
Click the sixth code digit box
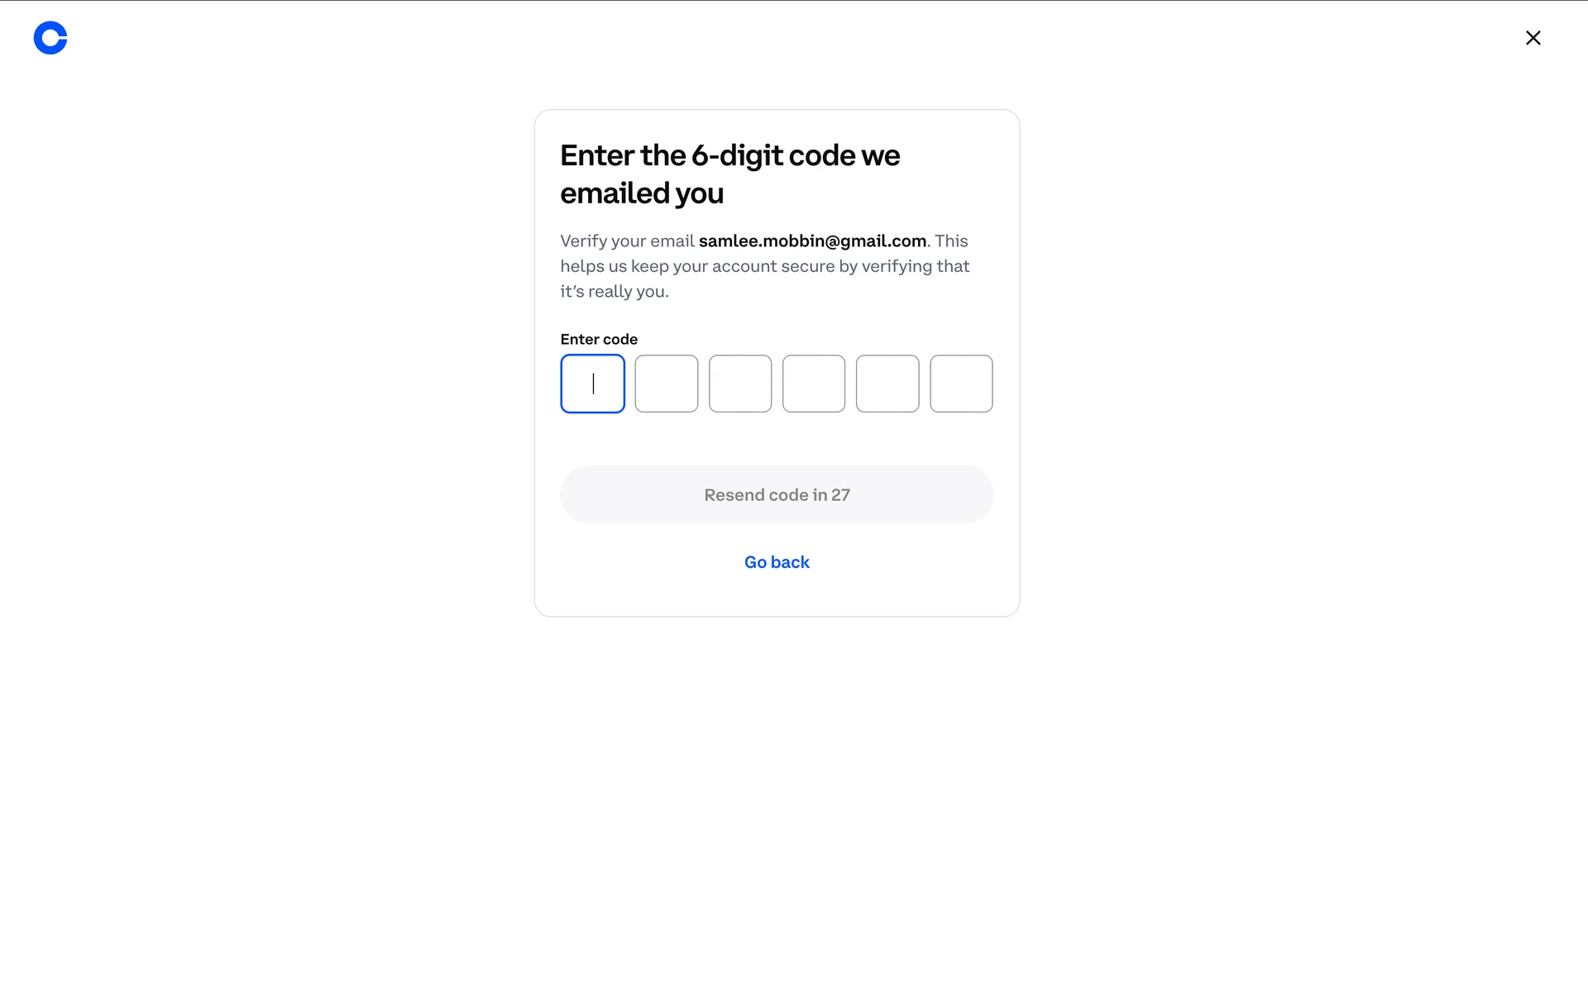coord(961,384)
